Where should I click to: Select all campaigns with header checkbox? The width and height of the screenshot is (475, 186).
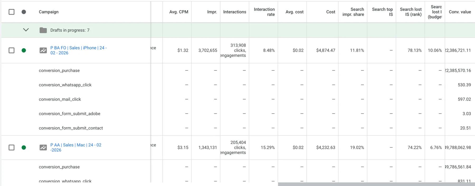coord(12,12)
